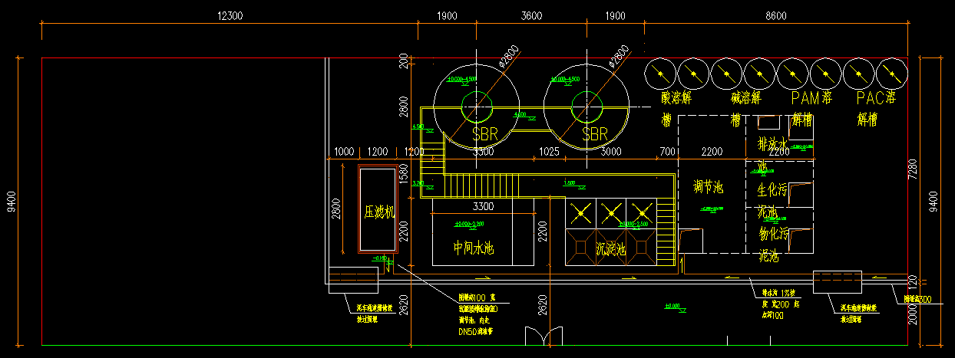The image size is (955, 358).
Task: Select the 3600 dimension value
Action: (530, 16)
